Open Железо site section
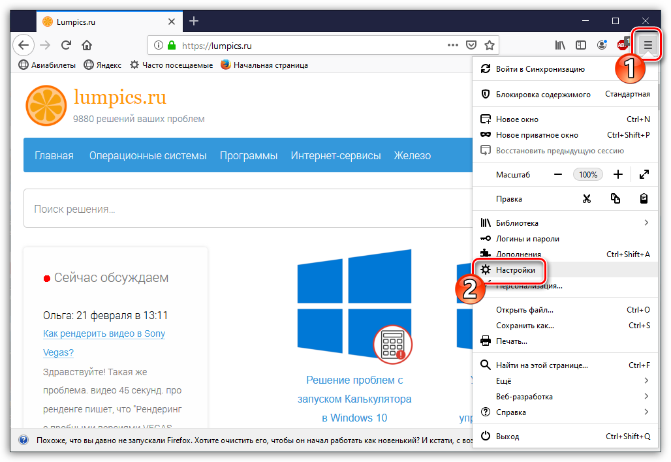Screen dimensions: 671x462 pyautogui.click(x=413, y=156)
